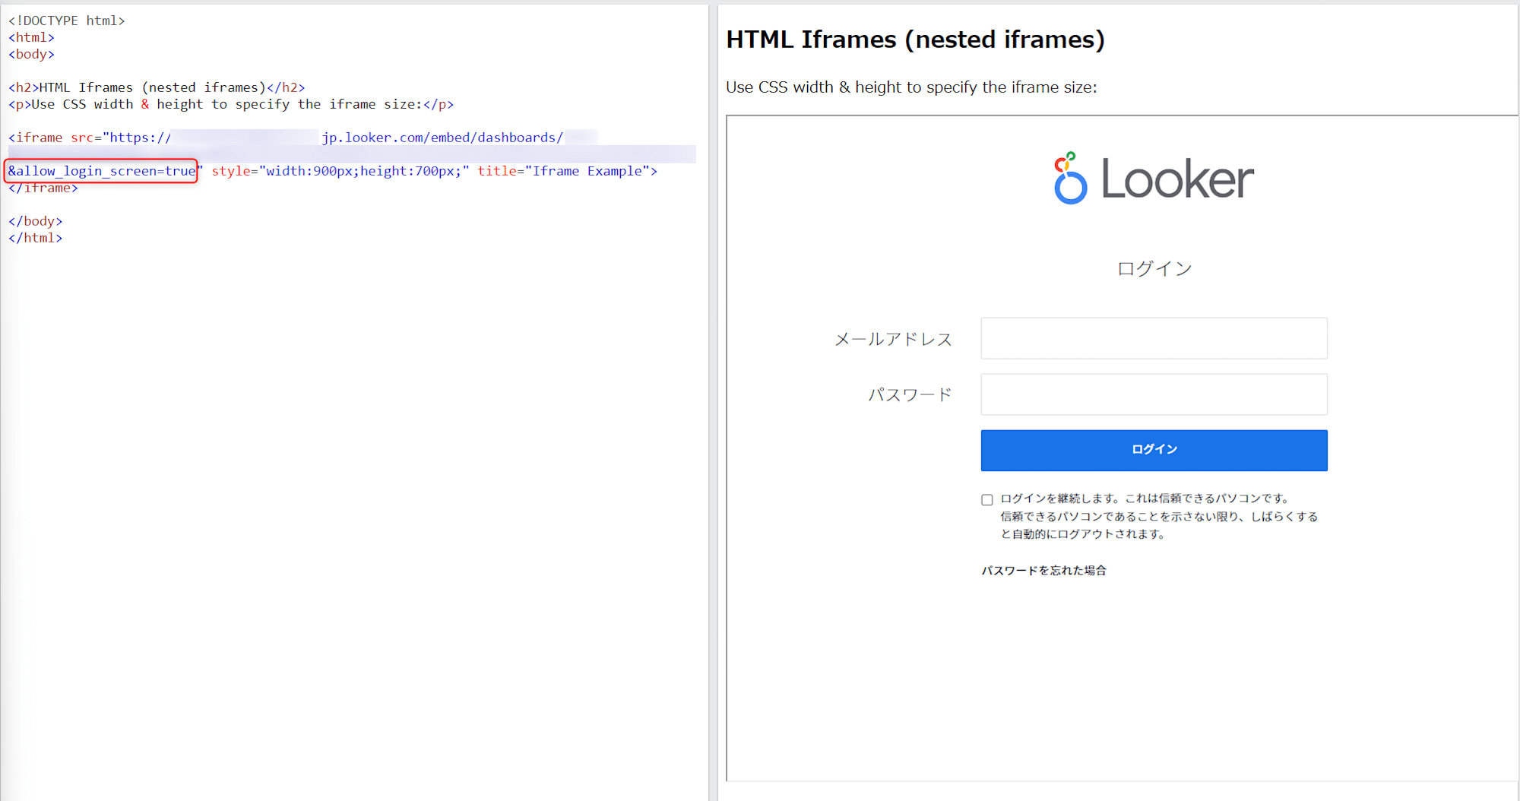
Task: Click the opening <body> tag in code
Action: point(31,54)
